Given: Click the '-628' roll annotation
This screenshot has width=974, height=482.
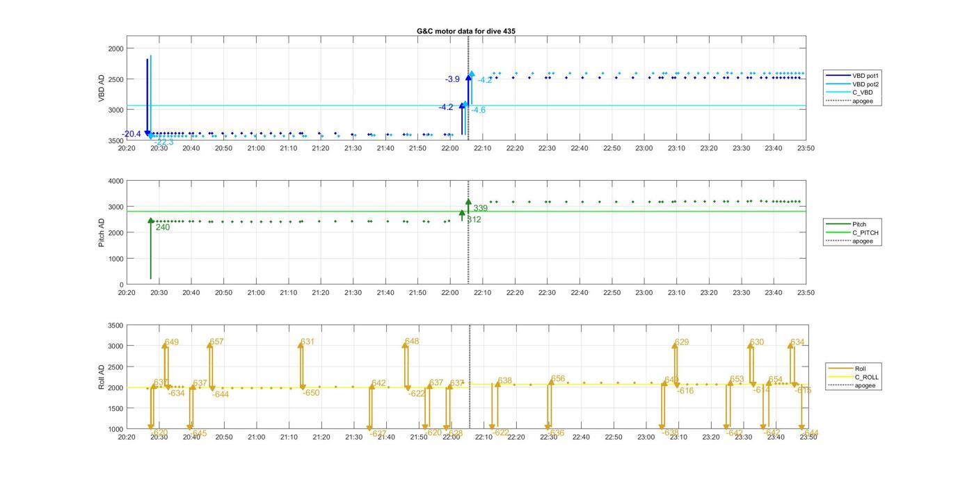Looking at the screenshot, I should tap(454, 433).
